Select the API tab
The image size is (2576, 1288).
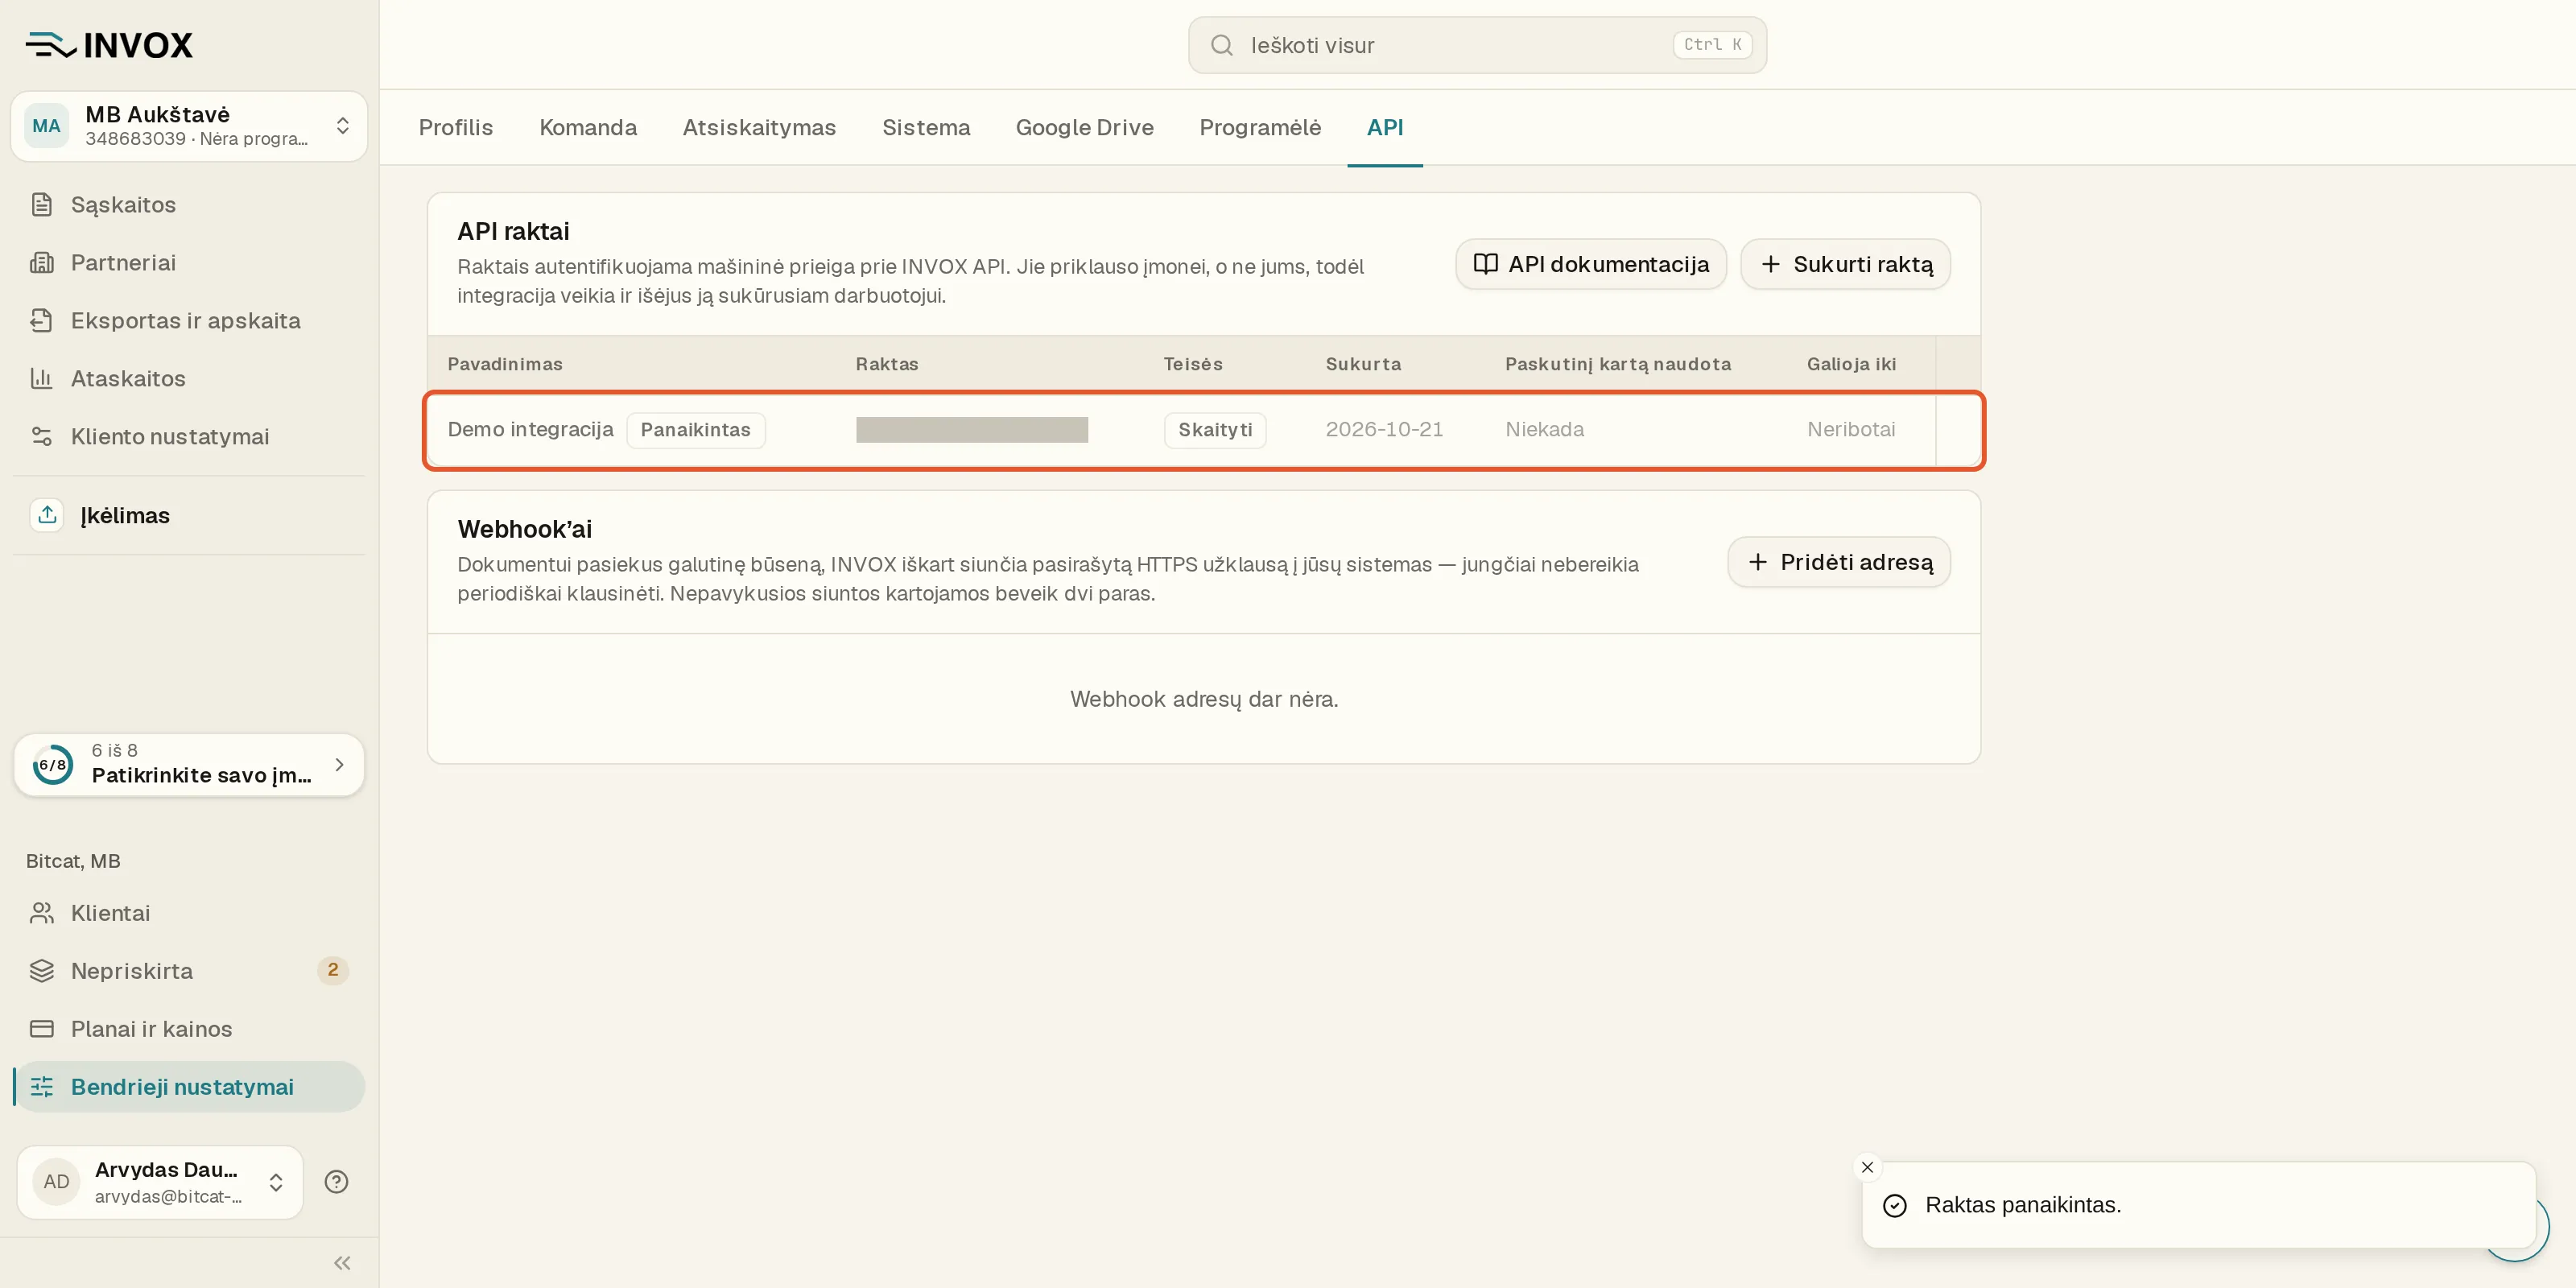pyautogui.click(x=1385, y=128)
